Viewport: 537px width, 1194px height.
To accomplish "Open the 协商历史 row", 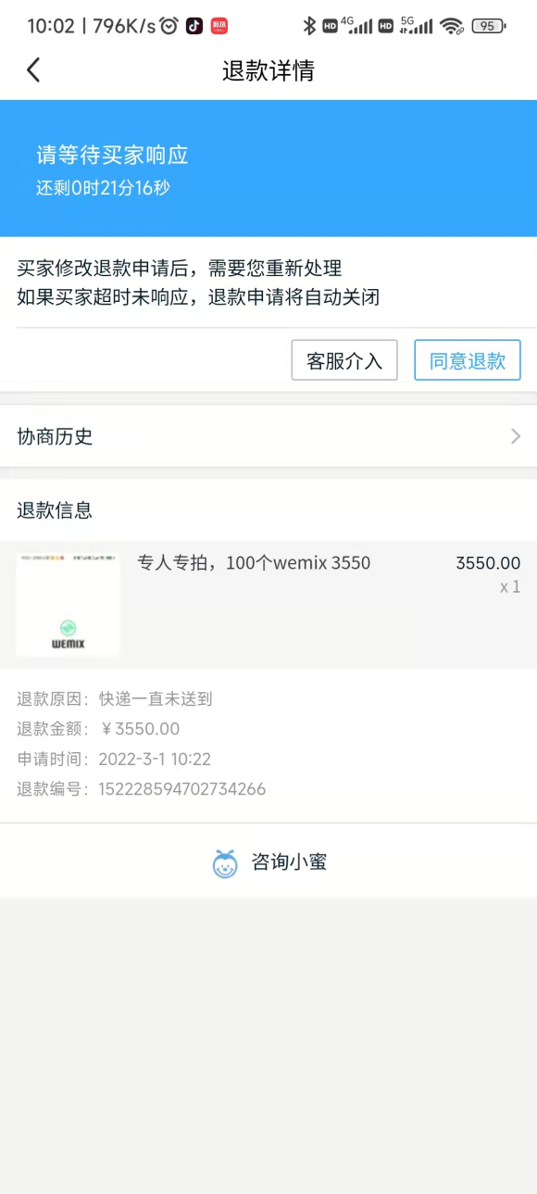I will tap(268, 436).
